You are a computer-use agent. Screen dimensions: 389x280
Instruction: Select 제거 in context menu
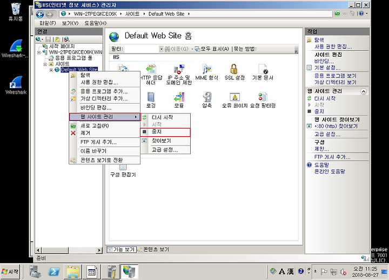[x=105, y=133]
